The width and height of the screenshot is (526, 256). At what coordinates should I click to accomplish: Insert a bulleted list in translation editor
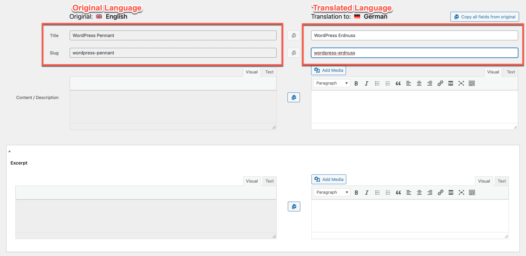pos(377,83)
